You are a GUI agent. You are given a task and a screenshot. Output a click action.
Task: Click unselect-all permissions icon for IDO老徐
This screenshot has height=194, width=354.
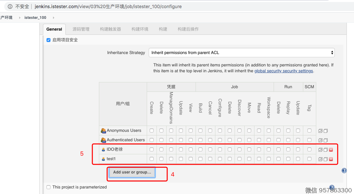[x=325, y=150]
